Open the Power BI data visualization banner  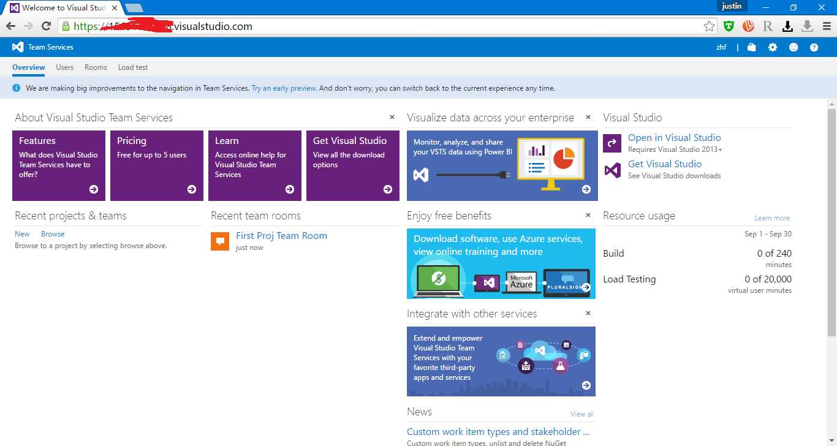tap(501, 165)
